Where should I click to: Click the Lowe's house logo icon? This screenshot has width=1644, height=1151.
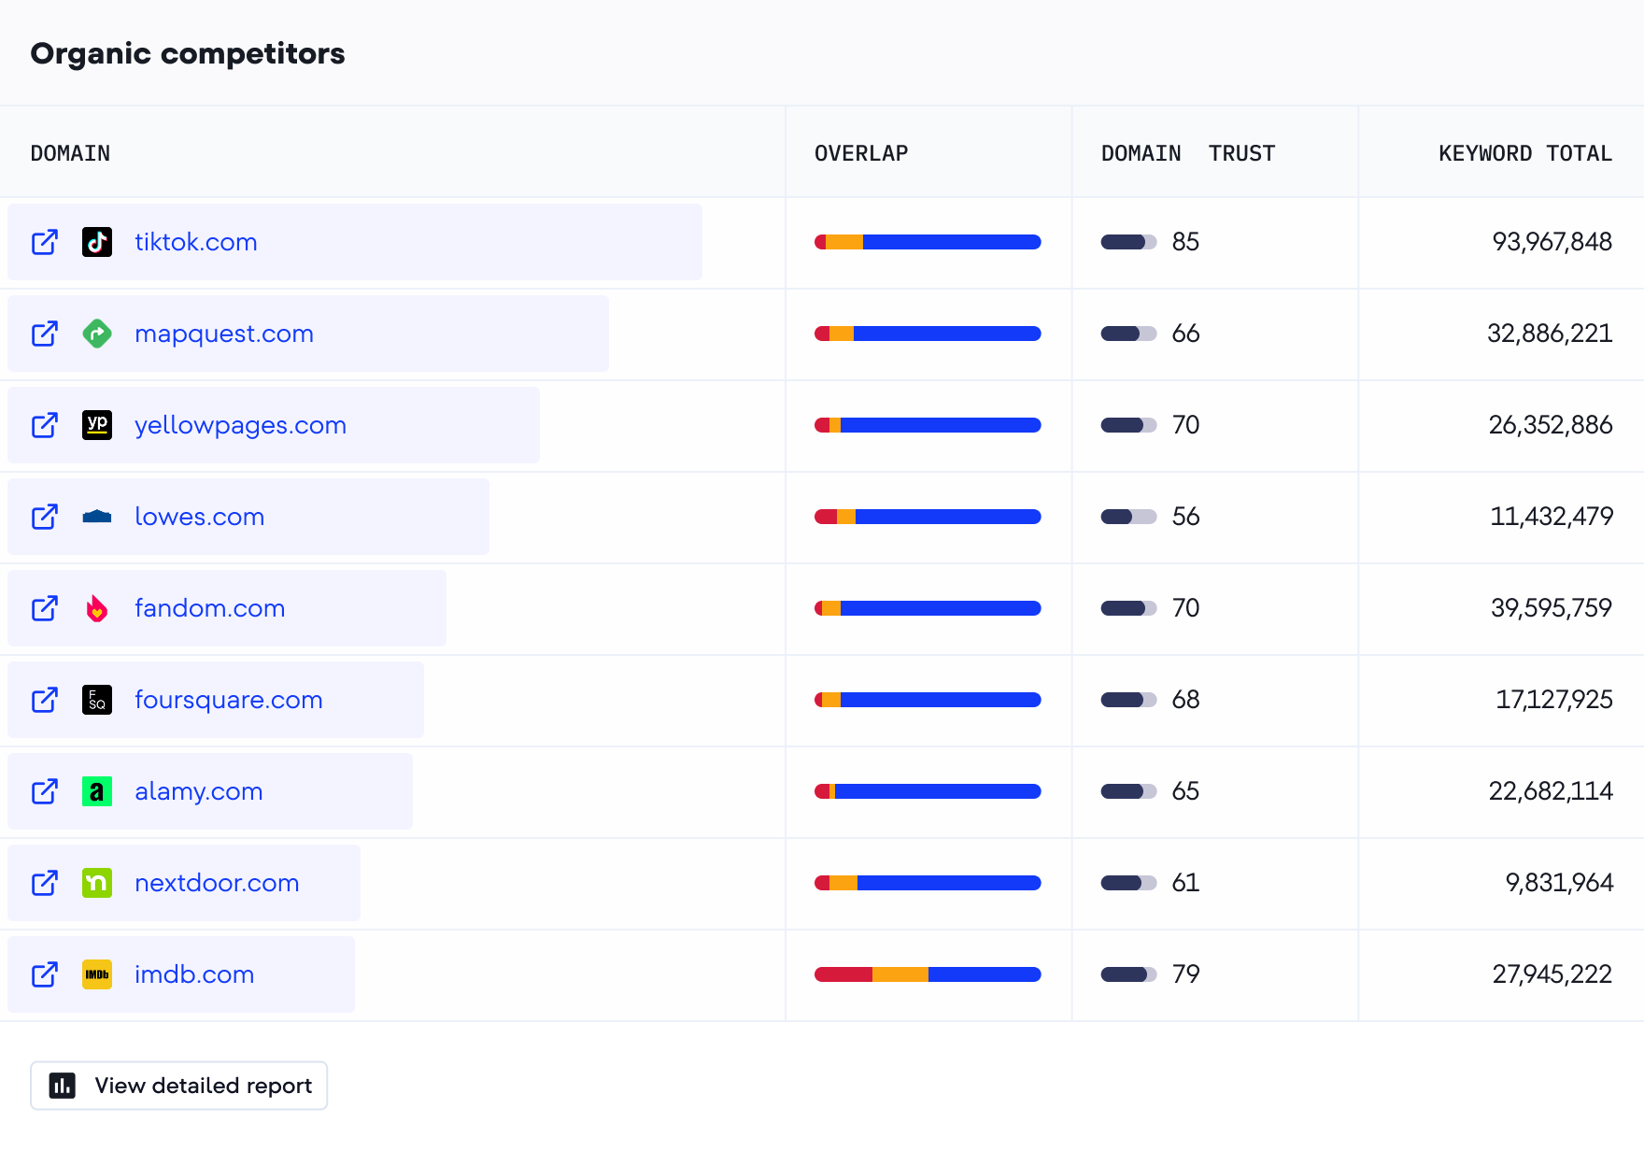click(x=97, y=517)
